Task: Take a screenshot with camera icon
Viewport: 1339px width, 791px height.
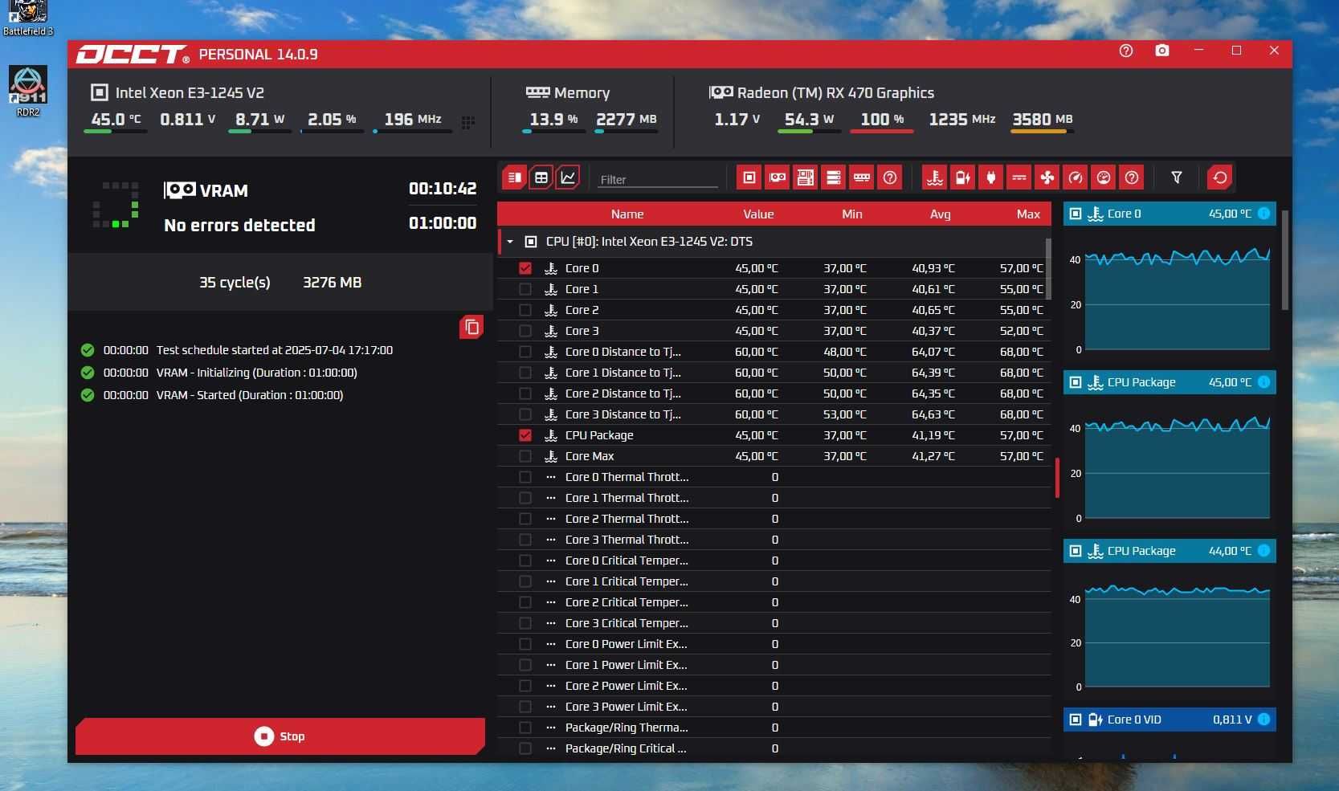Action: point(1162,51)
